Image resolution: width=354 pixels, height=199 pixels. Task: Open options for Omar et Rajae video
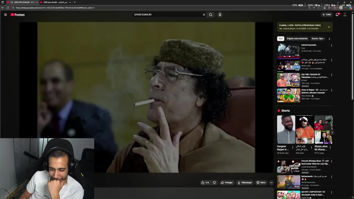pos(332,90)
